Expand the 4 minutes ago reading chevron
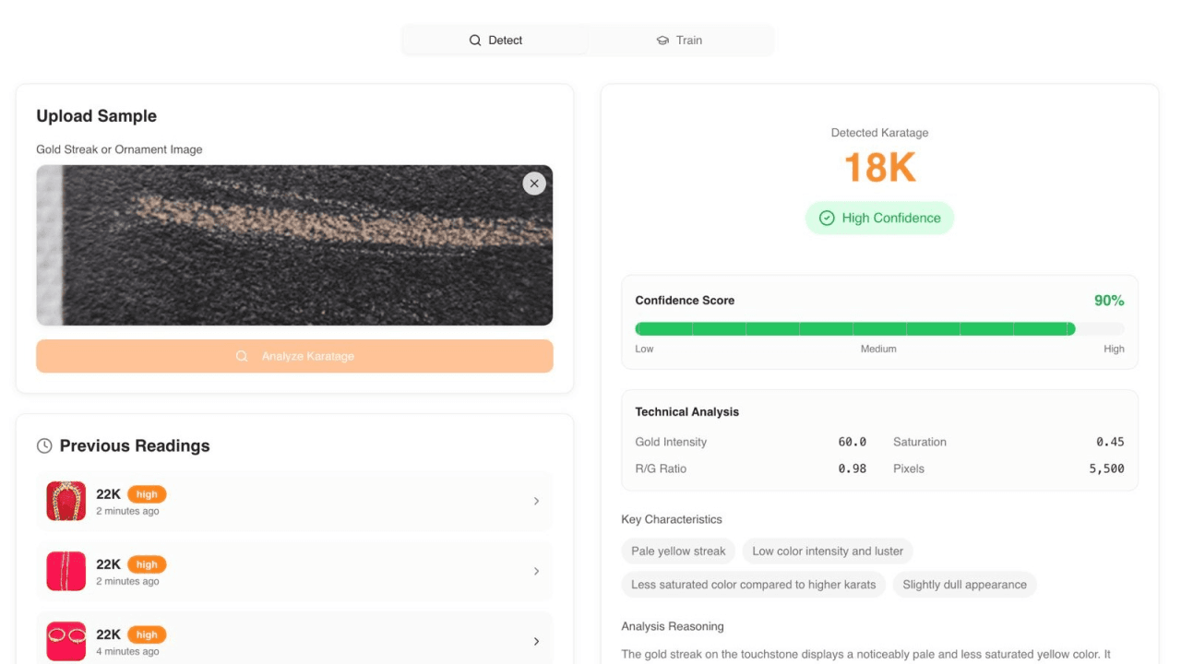This screenshot has height=664, width=1181. 536,641
